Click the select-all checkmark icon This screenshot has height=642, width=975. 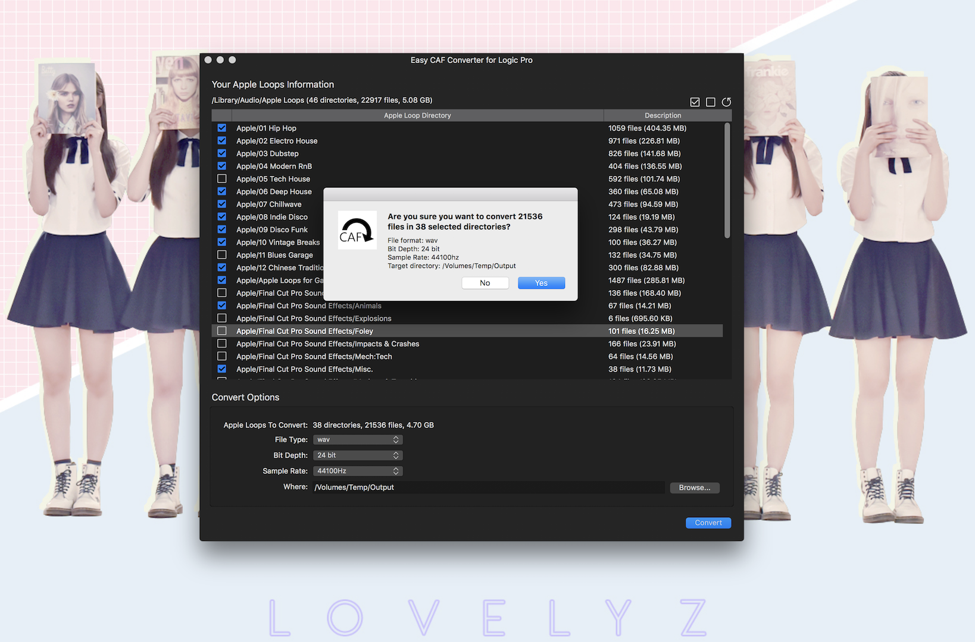(695, 102)
